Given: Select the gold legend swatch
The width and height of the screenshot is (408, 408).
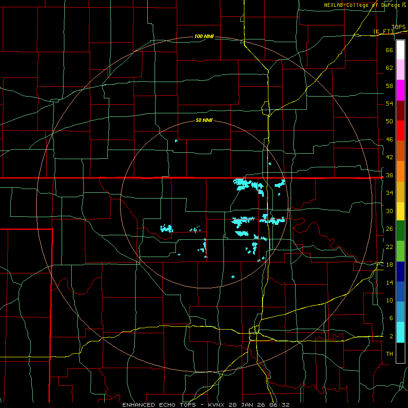Looking at the screenshot, I should click(400, 192).
